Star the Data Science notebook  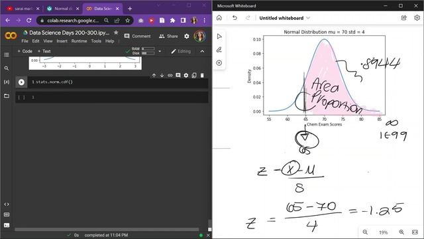[x=116, y=33]
